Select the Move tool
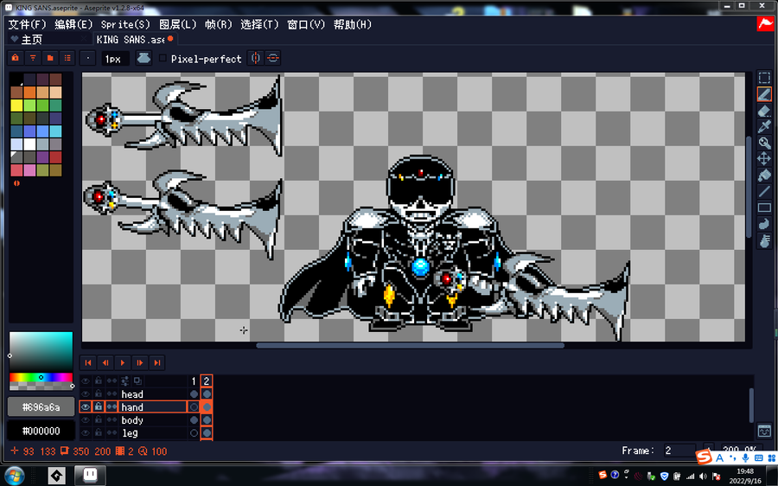778x486 pixels. (x=764, y=159)
